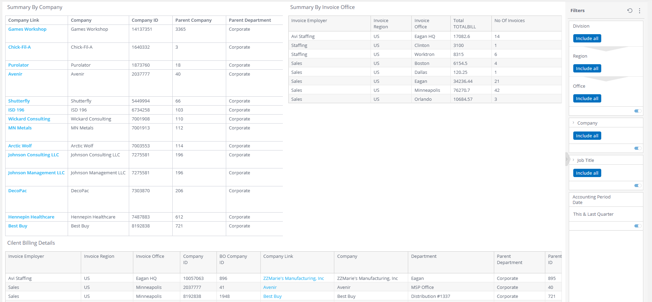Click the Cilent Billing Details widget title
Image resolution: width=652 pixels, height=302 pixels.
coord(31,243)
